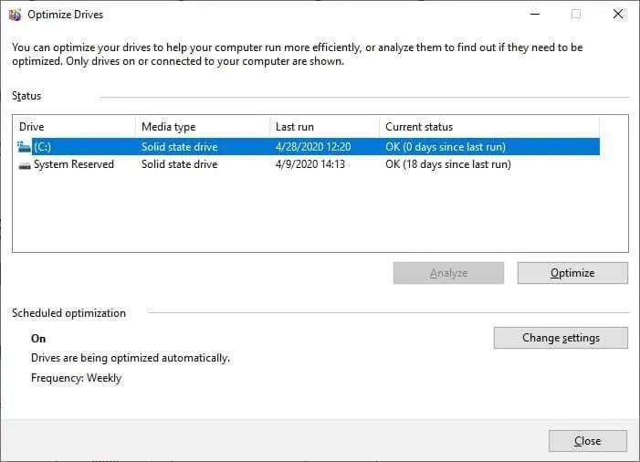
Task: Select the System Reserved drive icon
Action: click(x=25, y=165)
